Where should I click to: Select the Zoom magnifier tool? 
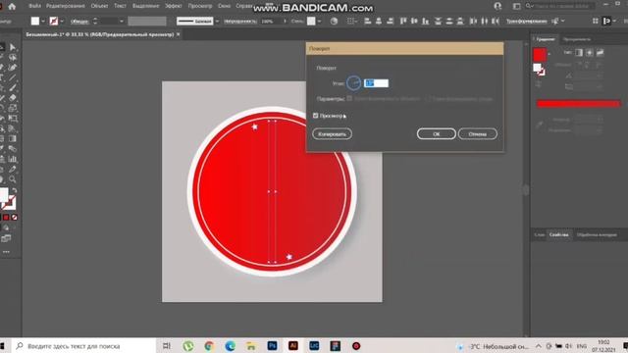tap(13, 179)
